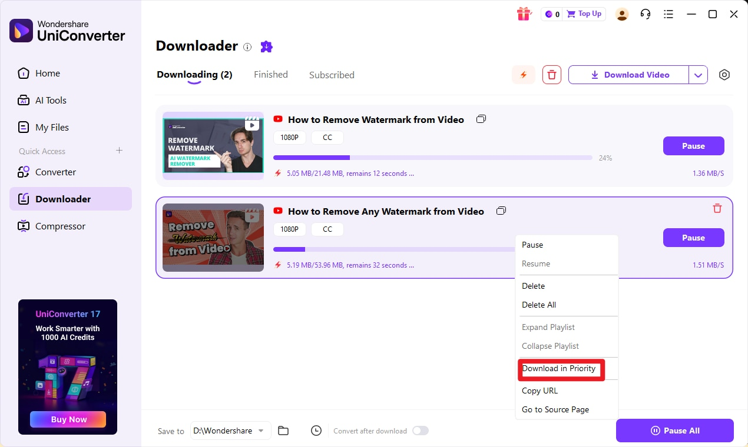Click the 5.19 MB/53.96 MB status text
The height and width of the screenshot is (447, 748).
coord(350,265)
